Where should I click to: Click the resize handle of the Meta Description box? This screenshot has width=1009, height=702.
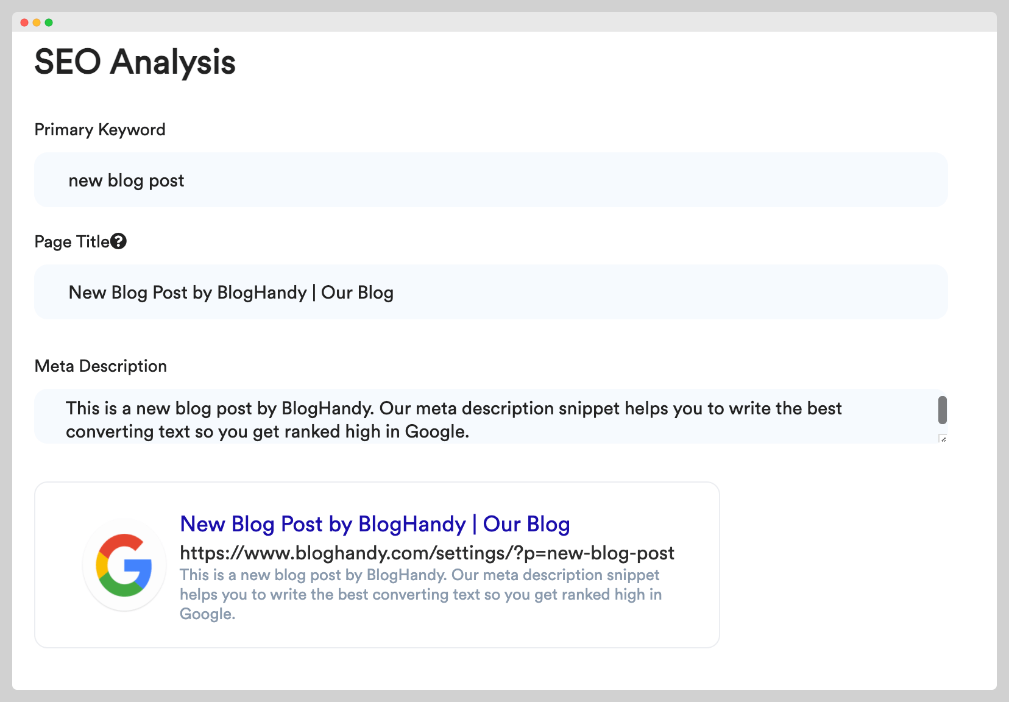[x=943, y=438]
